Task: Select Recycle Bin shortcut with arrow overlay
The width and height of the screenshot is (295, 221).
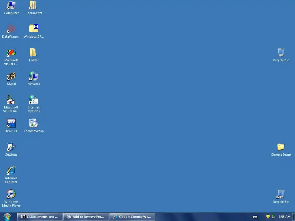Action: [281, 196]
